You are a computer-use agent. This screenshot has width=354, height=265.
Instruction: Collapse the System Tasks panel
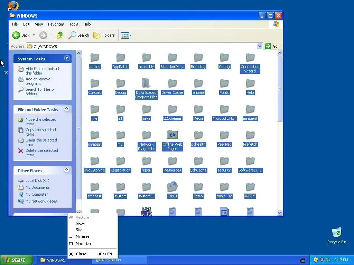click(x=67, y=58)
